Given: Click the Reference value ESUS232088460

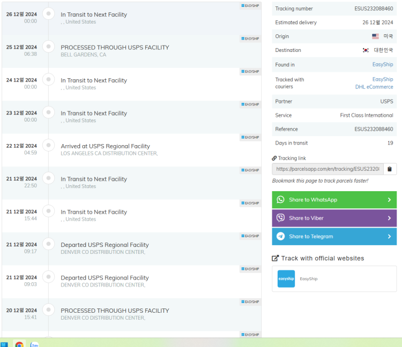Looking at the screenshot, I should pyautogui.click(x=374, y=129).
